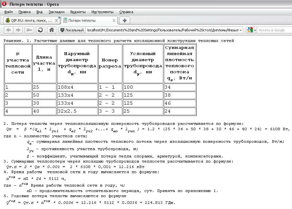
Task: Click the 'Наружный диаметр трубопровода' header
Action: (x=77, y=63)
